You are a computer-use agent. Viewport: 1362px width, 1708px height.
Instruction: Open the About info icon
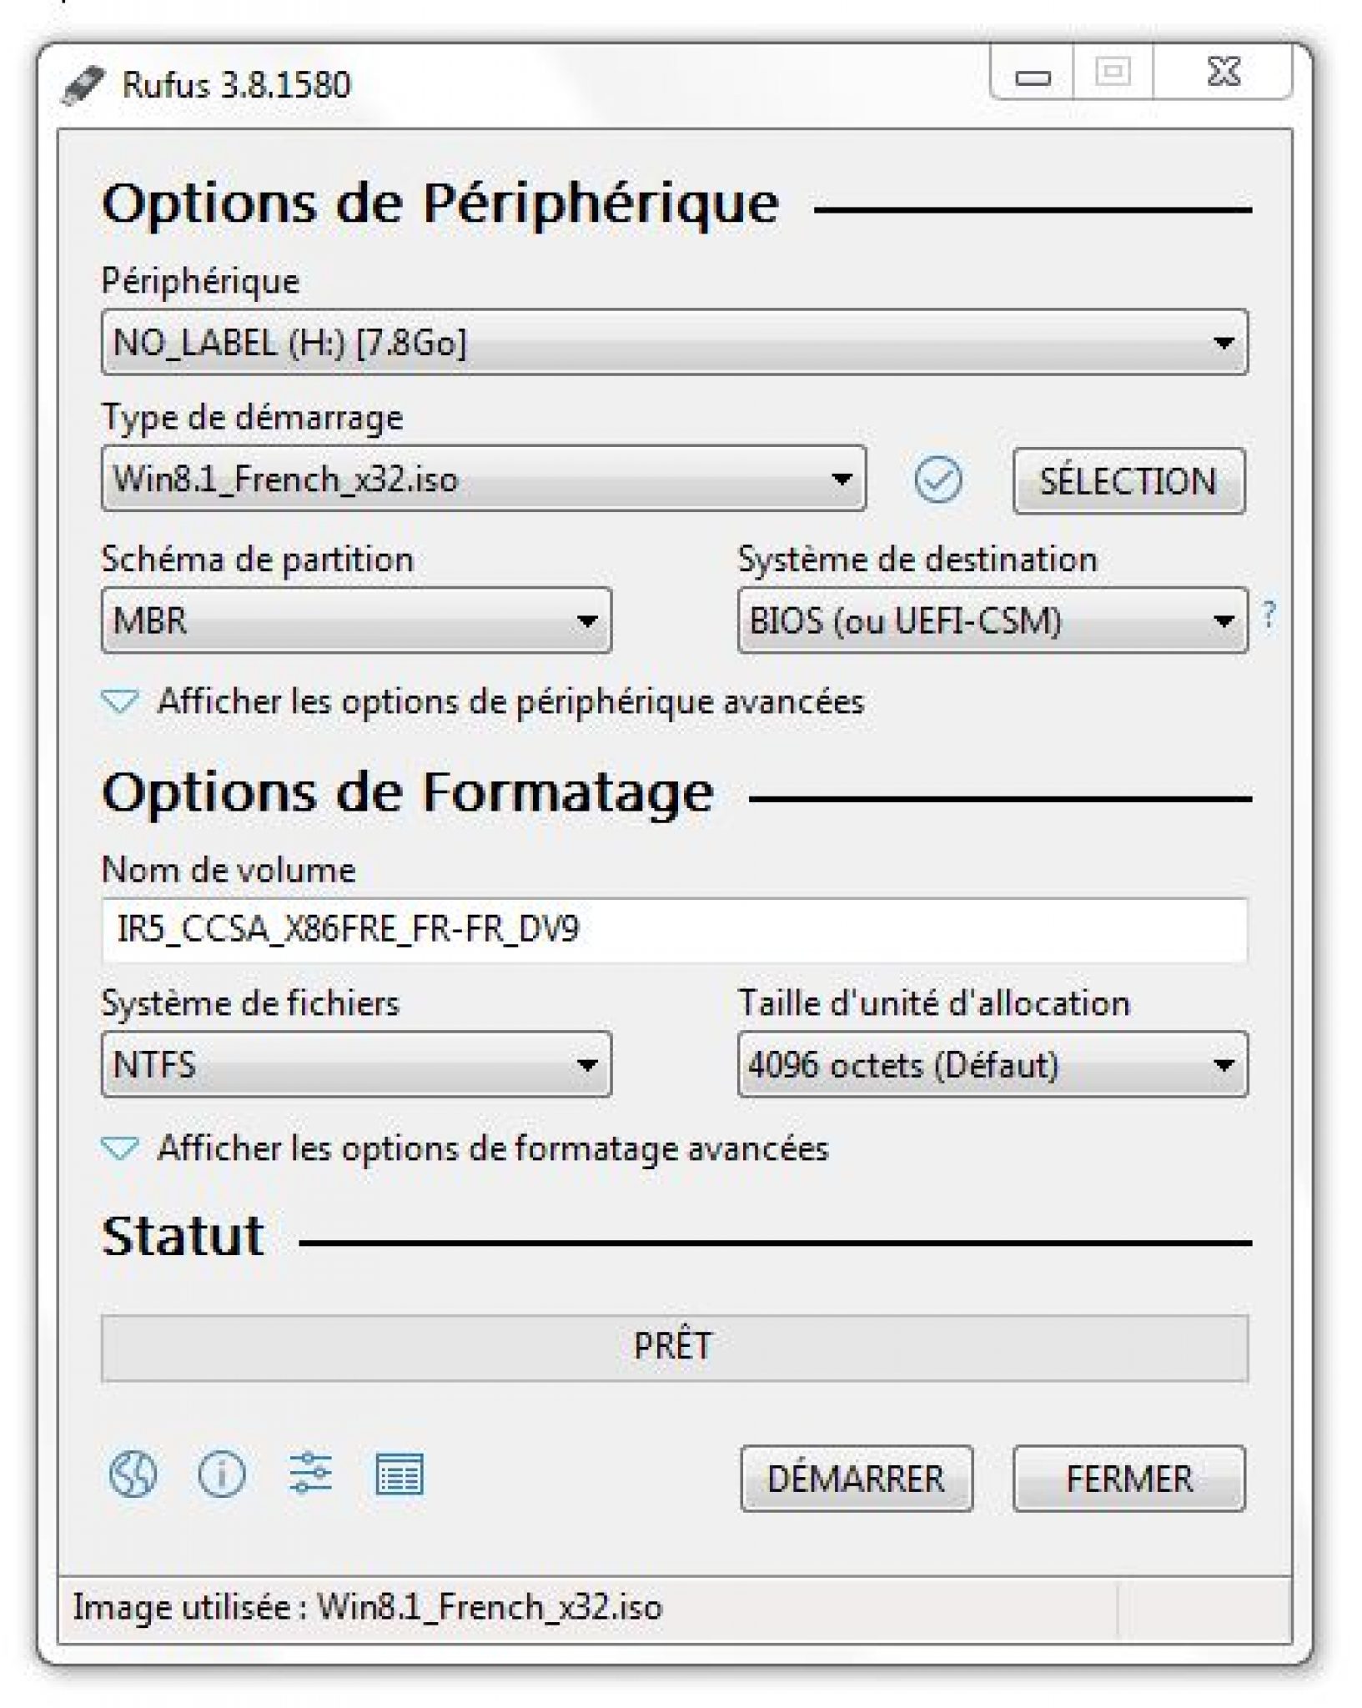[221, 1474]
